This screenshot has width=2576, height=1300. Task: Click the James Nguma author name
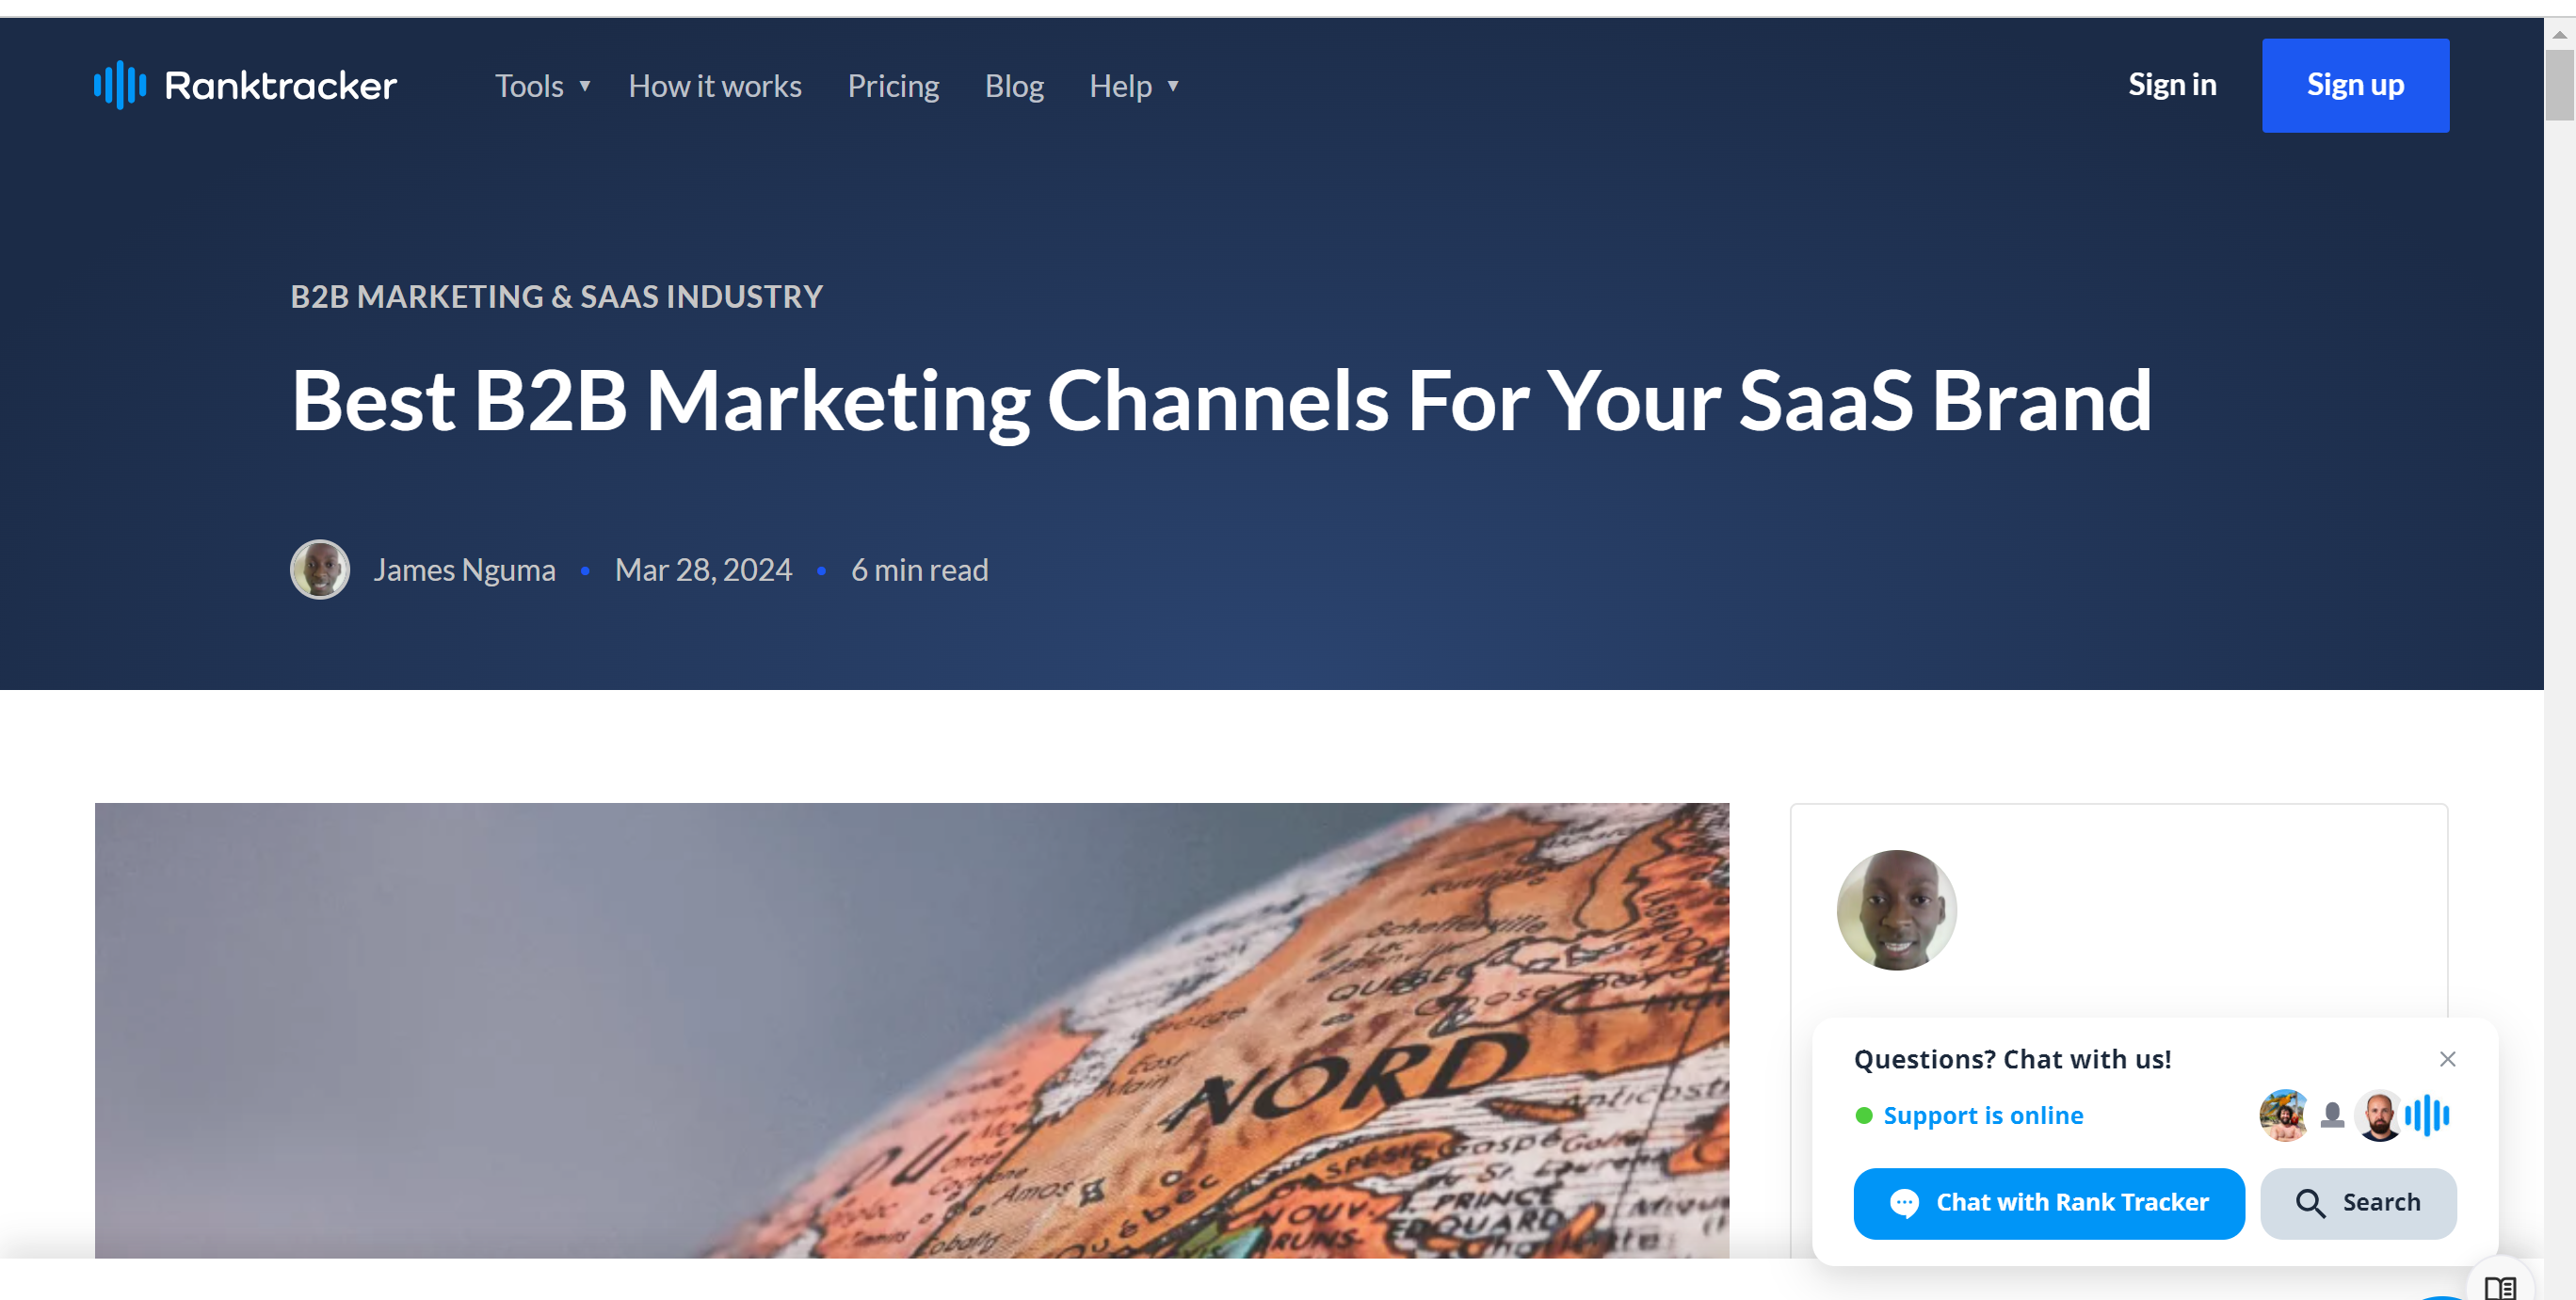click(x=464, y=569)
